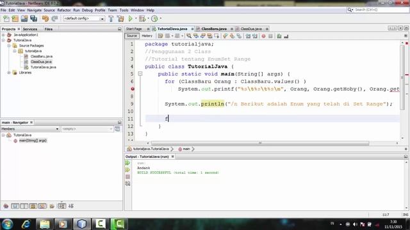Switch to the Files tab
410x230 pixels.
pos(49,29)
